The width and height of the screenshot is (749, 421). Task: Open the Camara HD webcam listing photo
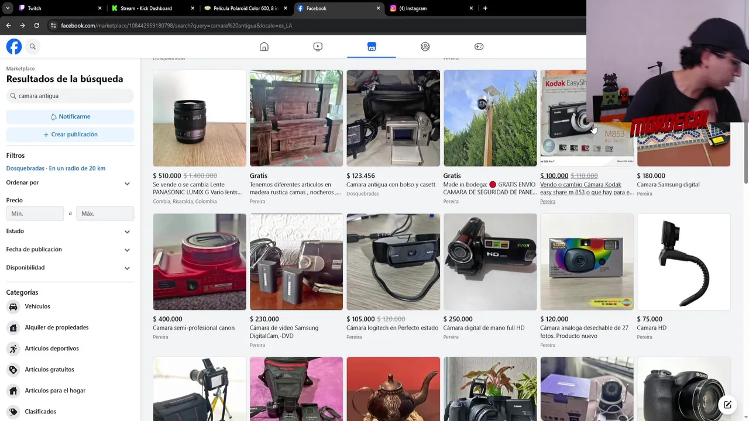click(x=683, y=261)
